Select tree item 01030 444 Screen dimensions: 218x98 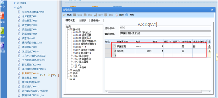(x=80, y=47)
